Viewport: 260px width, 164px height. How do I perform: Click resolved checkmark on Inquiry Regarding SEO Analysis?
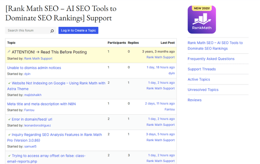[x=9, y=135]
